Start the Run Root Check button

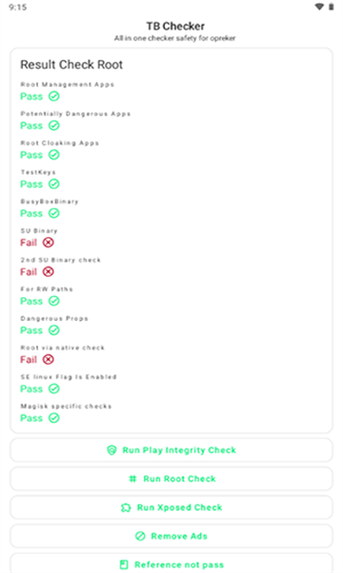[x=171, y=478]
